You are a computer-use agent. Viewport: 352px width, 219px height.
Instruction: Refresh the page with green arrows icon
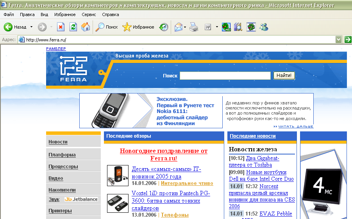click(73, 27)
